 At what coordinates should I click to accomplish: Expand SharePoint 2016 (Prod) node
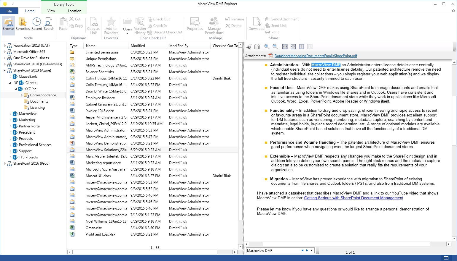[x=5, y=163]
